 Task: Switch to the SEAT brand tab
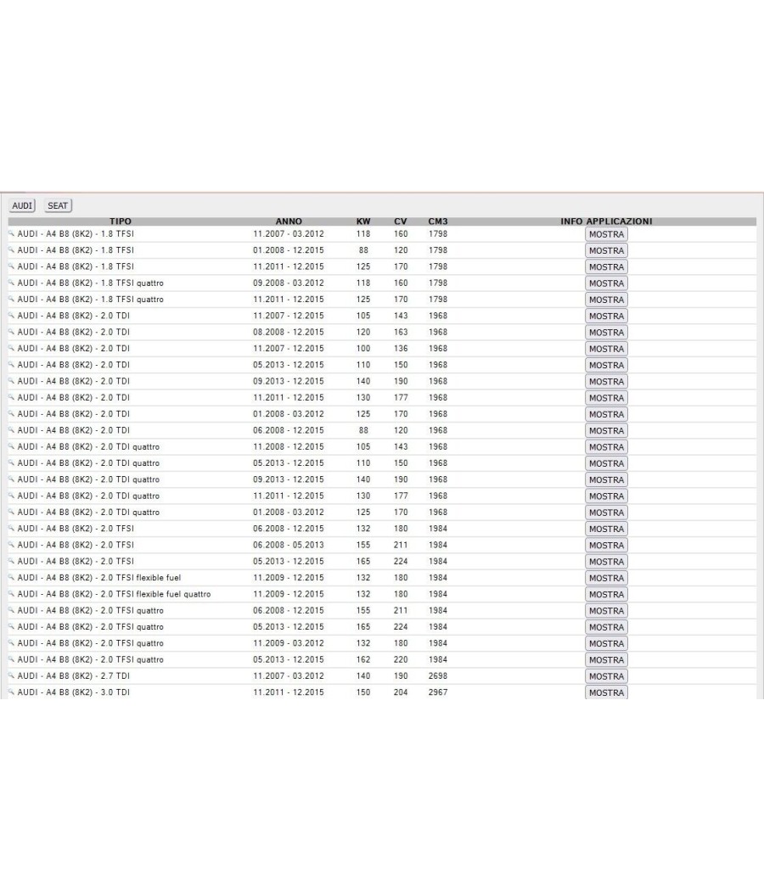(58, 205)
